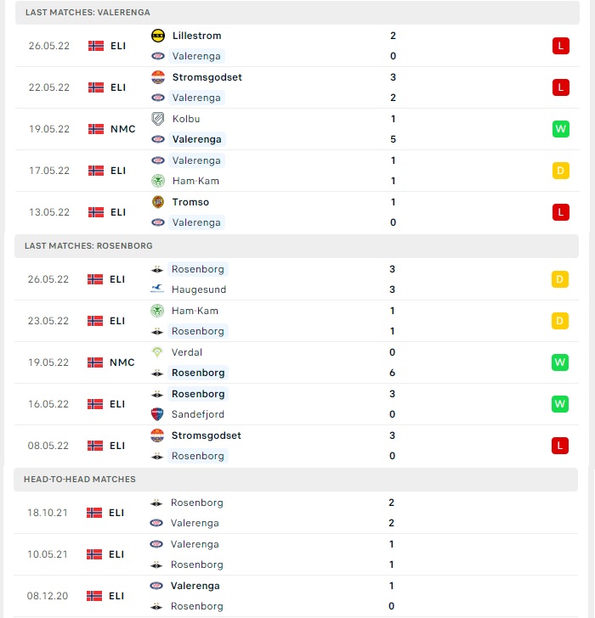The height and width of the screenshot is (618, 595).
Task: Open the Last Matches: Valerenga section header
Action: click(297, 13)
